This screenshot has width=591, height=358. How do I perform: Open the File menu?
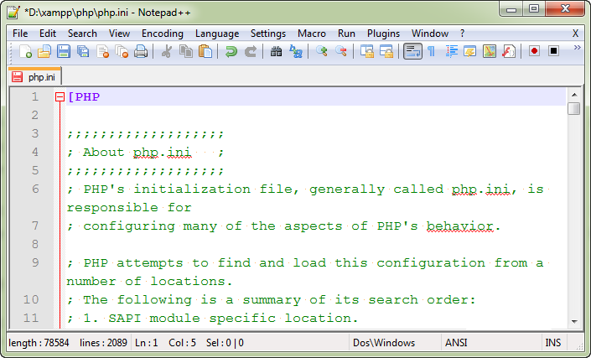[x=20, y=34]
